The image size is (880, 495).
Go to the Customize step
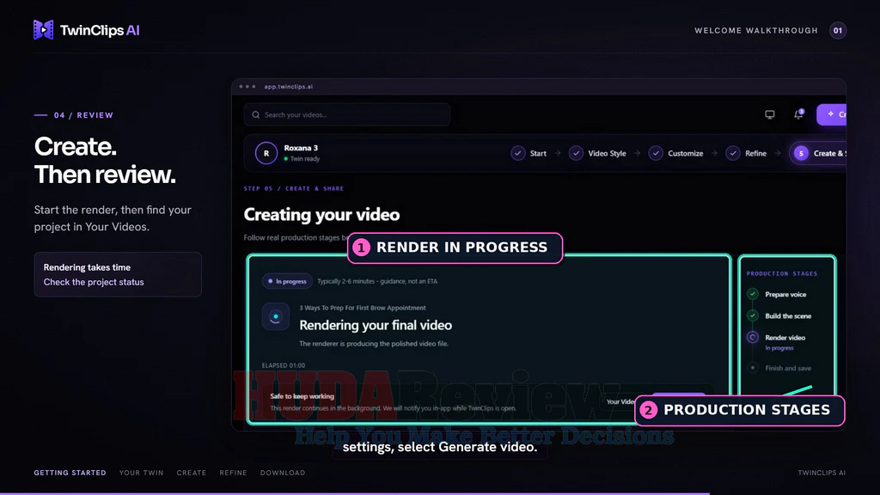click(x=675, y=153)
